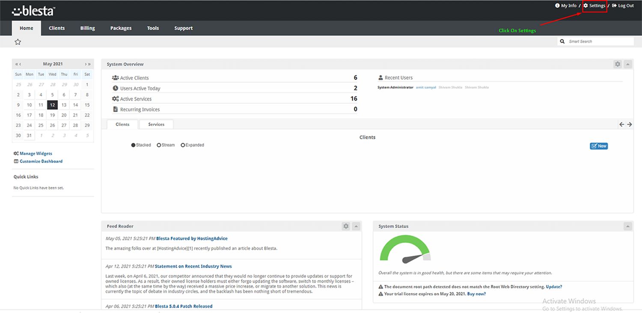Click the Recurring Invoices document icon
642x313 pixels.
[116, 109]
